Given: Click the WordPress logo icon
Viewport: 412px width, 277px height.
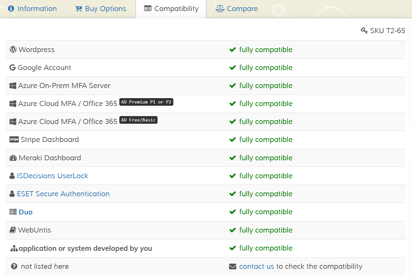Looking at the screenshot, I should pos(13,50).
